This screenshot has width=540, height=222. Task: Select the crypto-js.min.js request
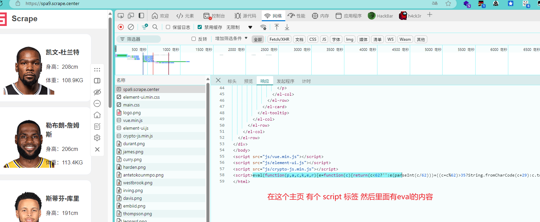(x=161, y=136)
